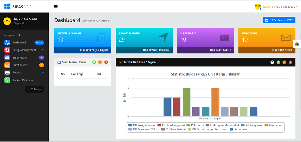
Task: Toggle the hamburger sidebar menu
Action: [x=56, y=7]
